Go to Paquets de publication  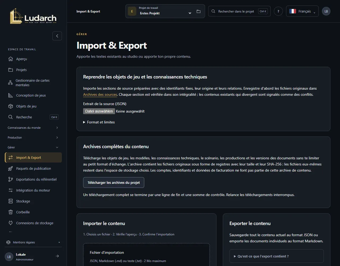[33, 168]
